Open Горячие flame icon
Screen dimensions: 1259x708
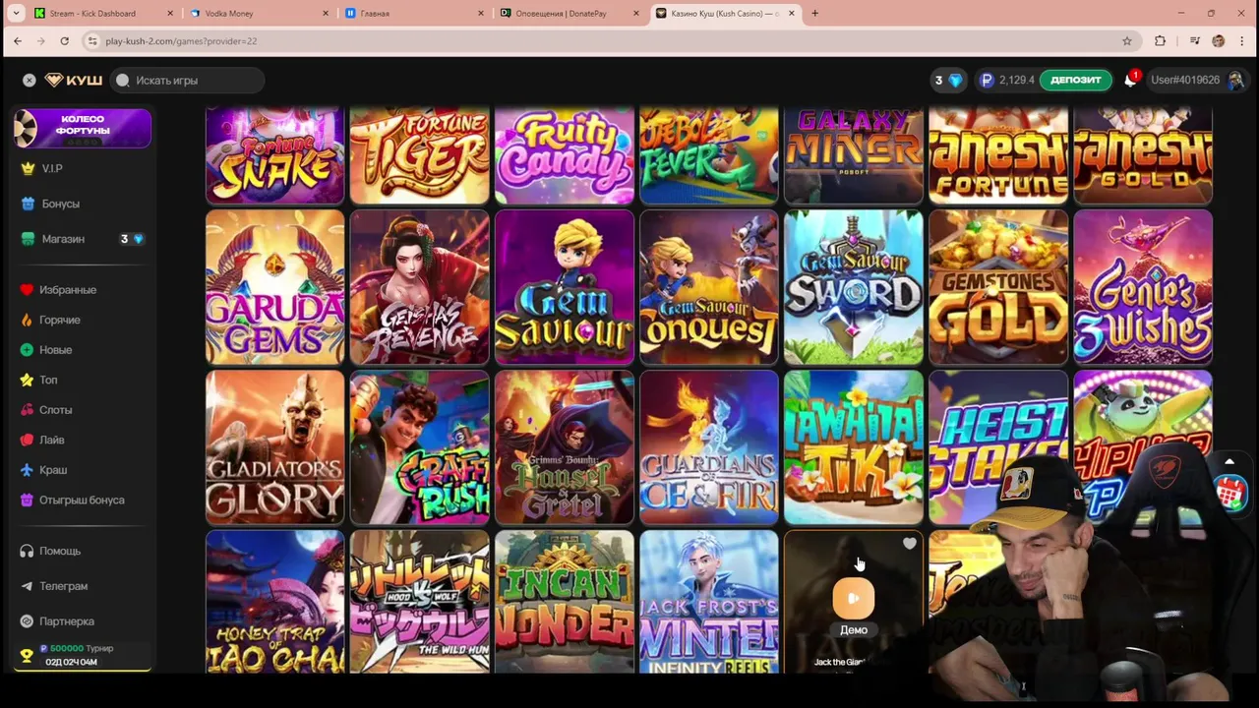pyautogui.click(x=27, y=320)
